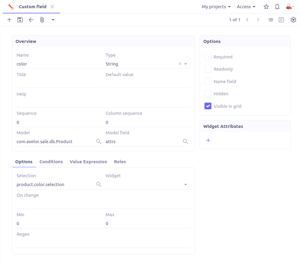Screen dimensions: 300x261
Task: Open notifications bell
Action: click(x=277, y=7)
